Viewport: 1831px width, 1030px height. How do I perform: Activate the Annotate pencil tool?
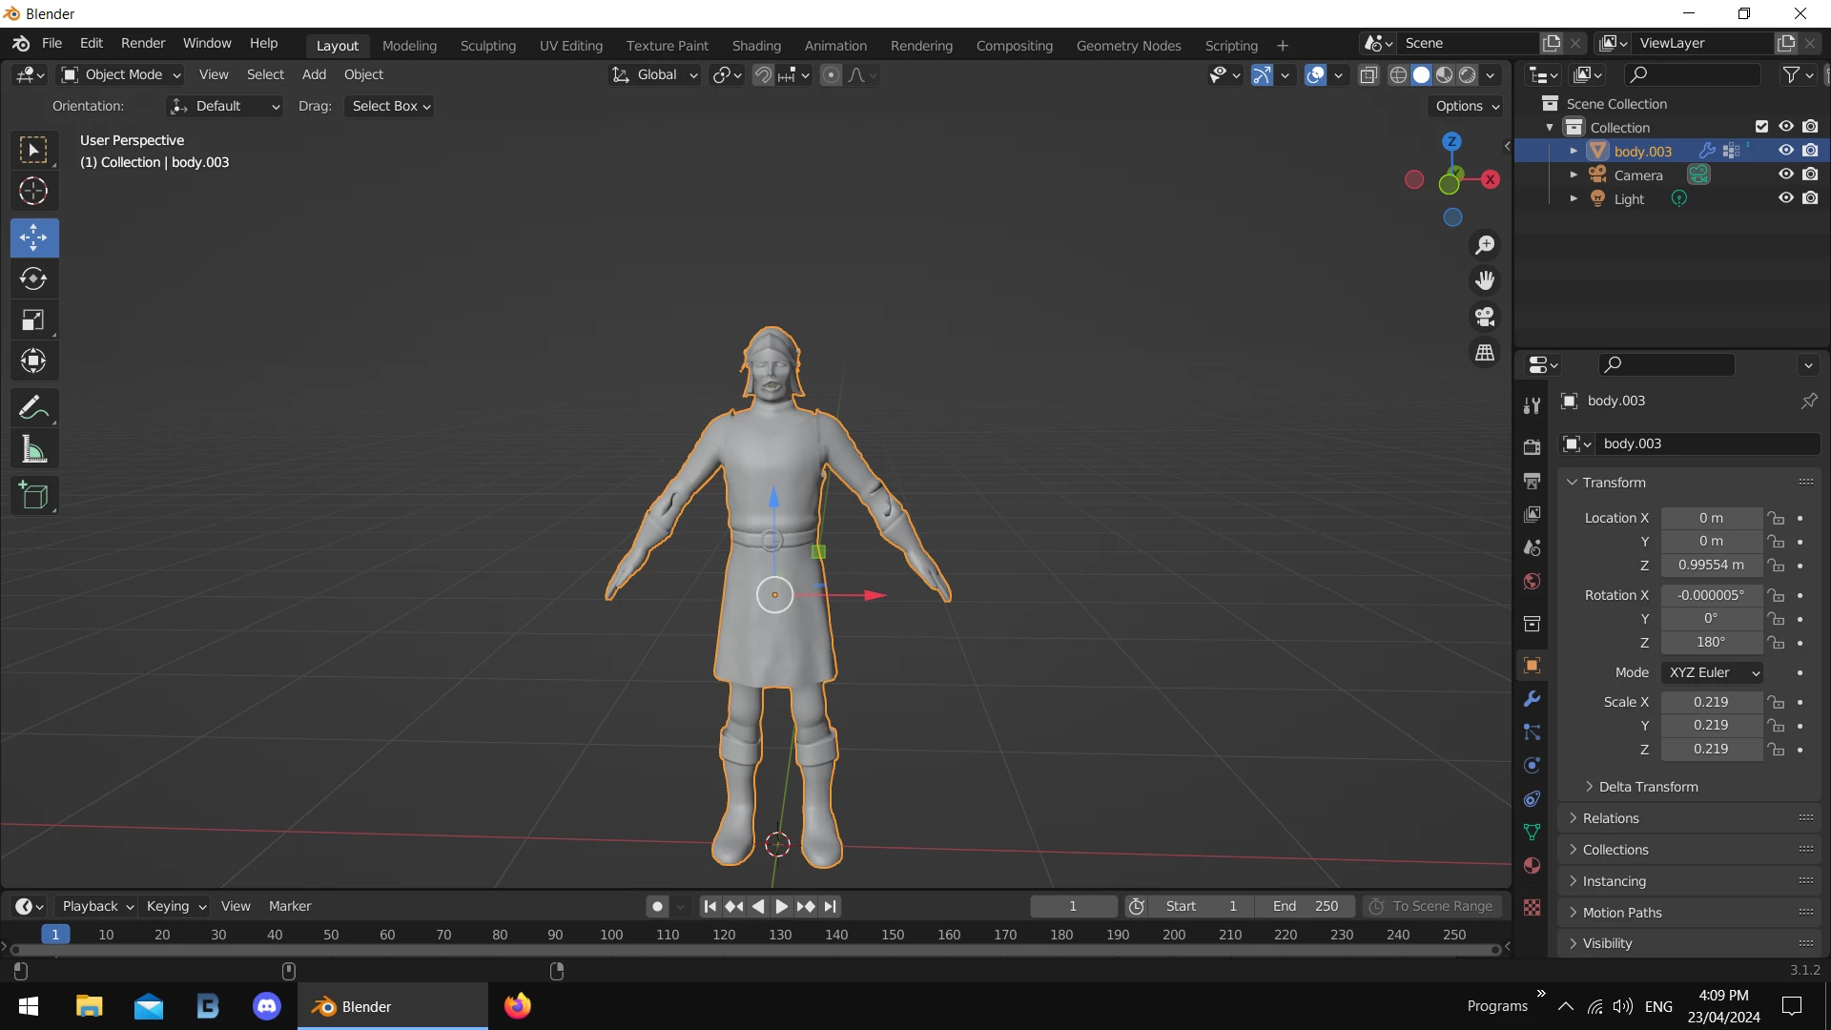click(x=33, y=408)
